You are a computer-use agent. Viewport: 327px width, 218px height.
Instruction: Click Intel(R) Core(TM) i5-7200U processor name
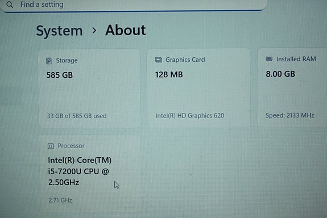80,171
